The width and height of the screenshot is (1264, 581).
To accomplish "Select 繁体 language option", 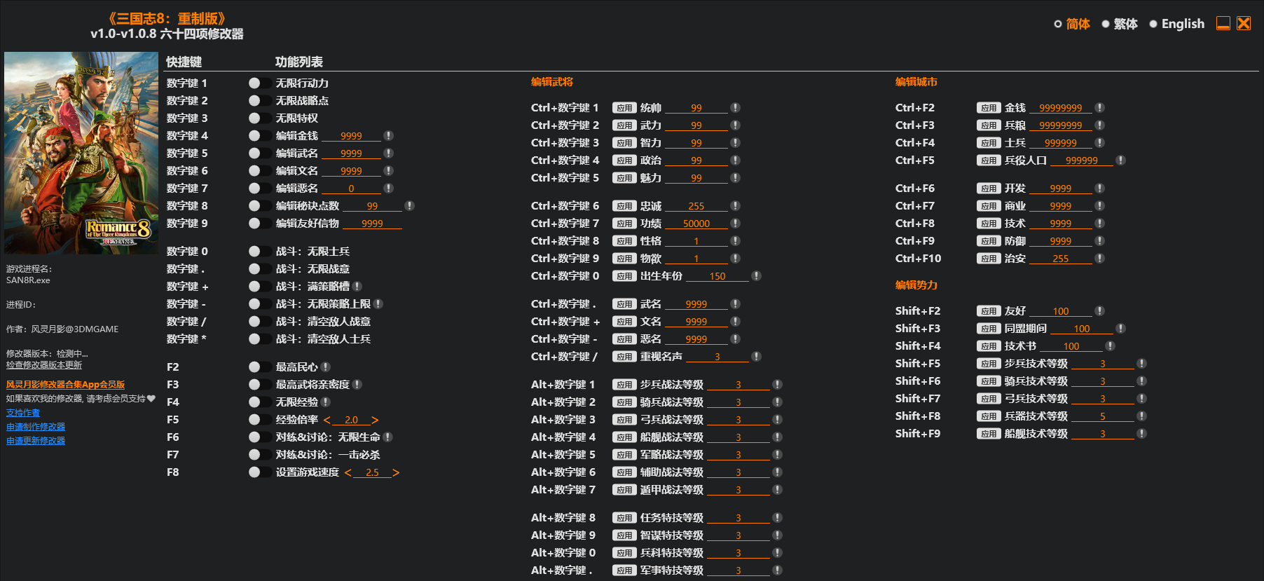I will [1119, 24].
